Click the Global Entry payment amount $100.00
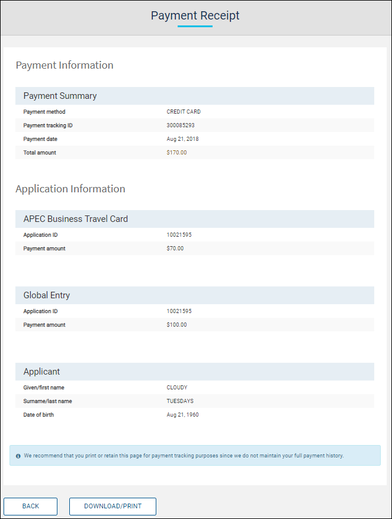The width and height of the screenshot is (392, 519). [176, 325]
